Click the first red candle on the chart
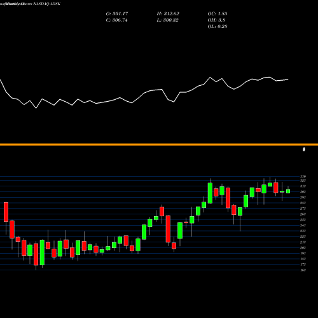318x318 pixels. coord(6,212)
